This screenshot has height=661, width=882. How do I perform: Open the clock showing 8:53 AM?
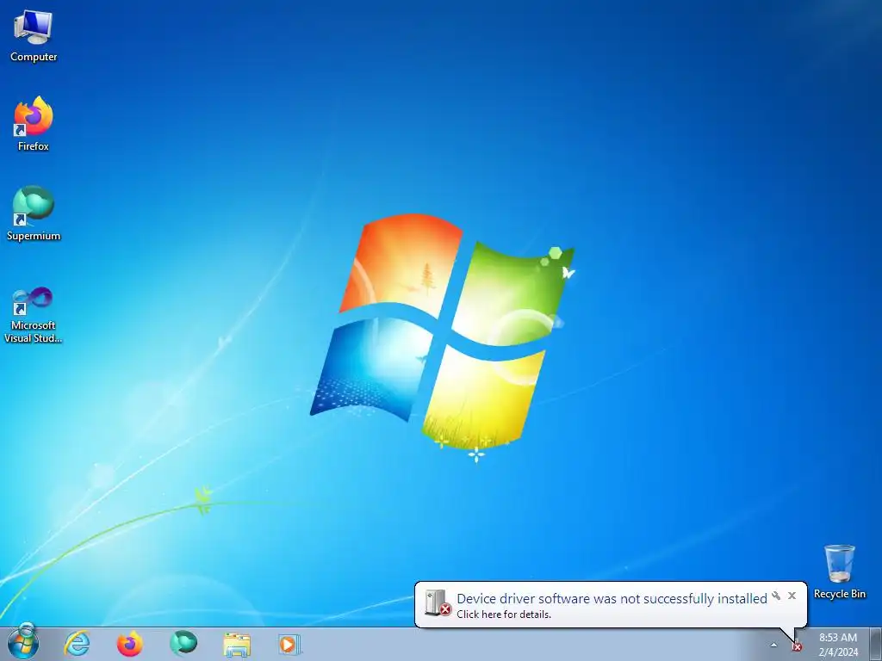(x=838, y=645)
